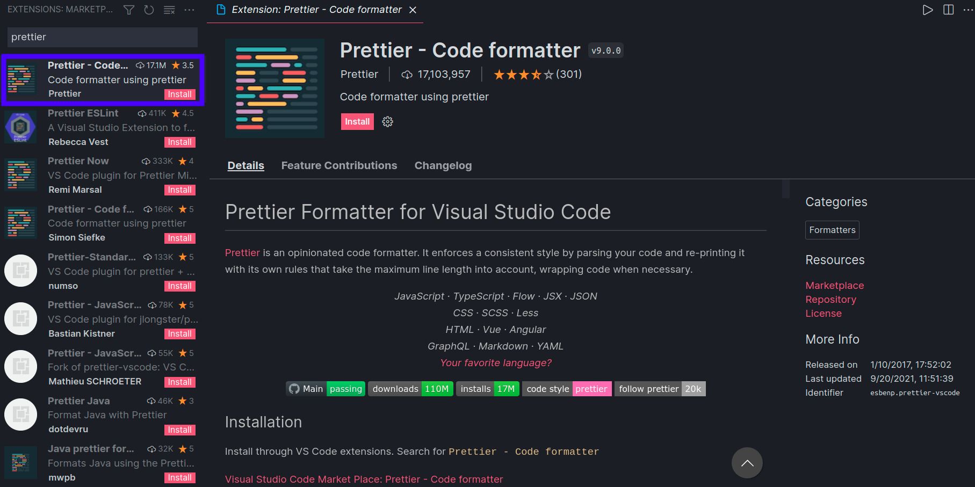Click the manage gear icon beside Install
Viewport: 975px width, 487px height.
pyautogui.click(x=387, y=122)
